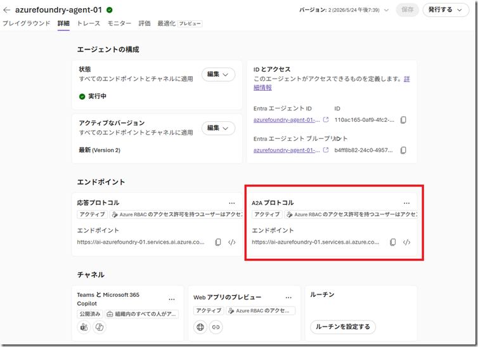Select the 詳細 tab
This screenshot has width=478, height=347.
pos(63,23)
